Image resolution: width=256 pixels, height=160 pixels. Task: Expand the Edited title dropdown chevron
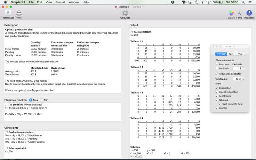[143, 7]
